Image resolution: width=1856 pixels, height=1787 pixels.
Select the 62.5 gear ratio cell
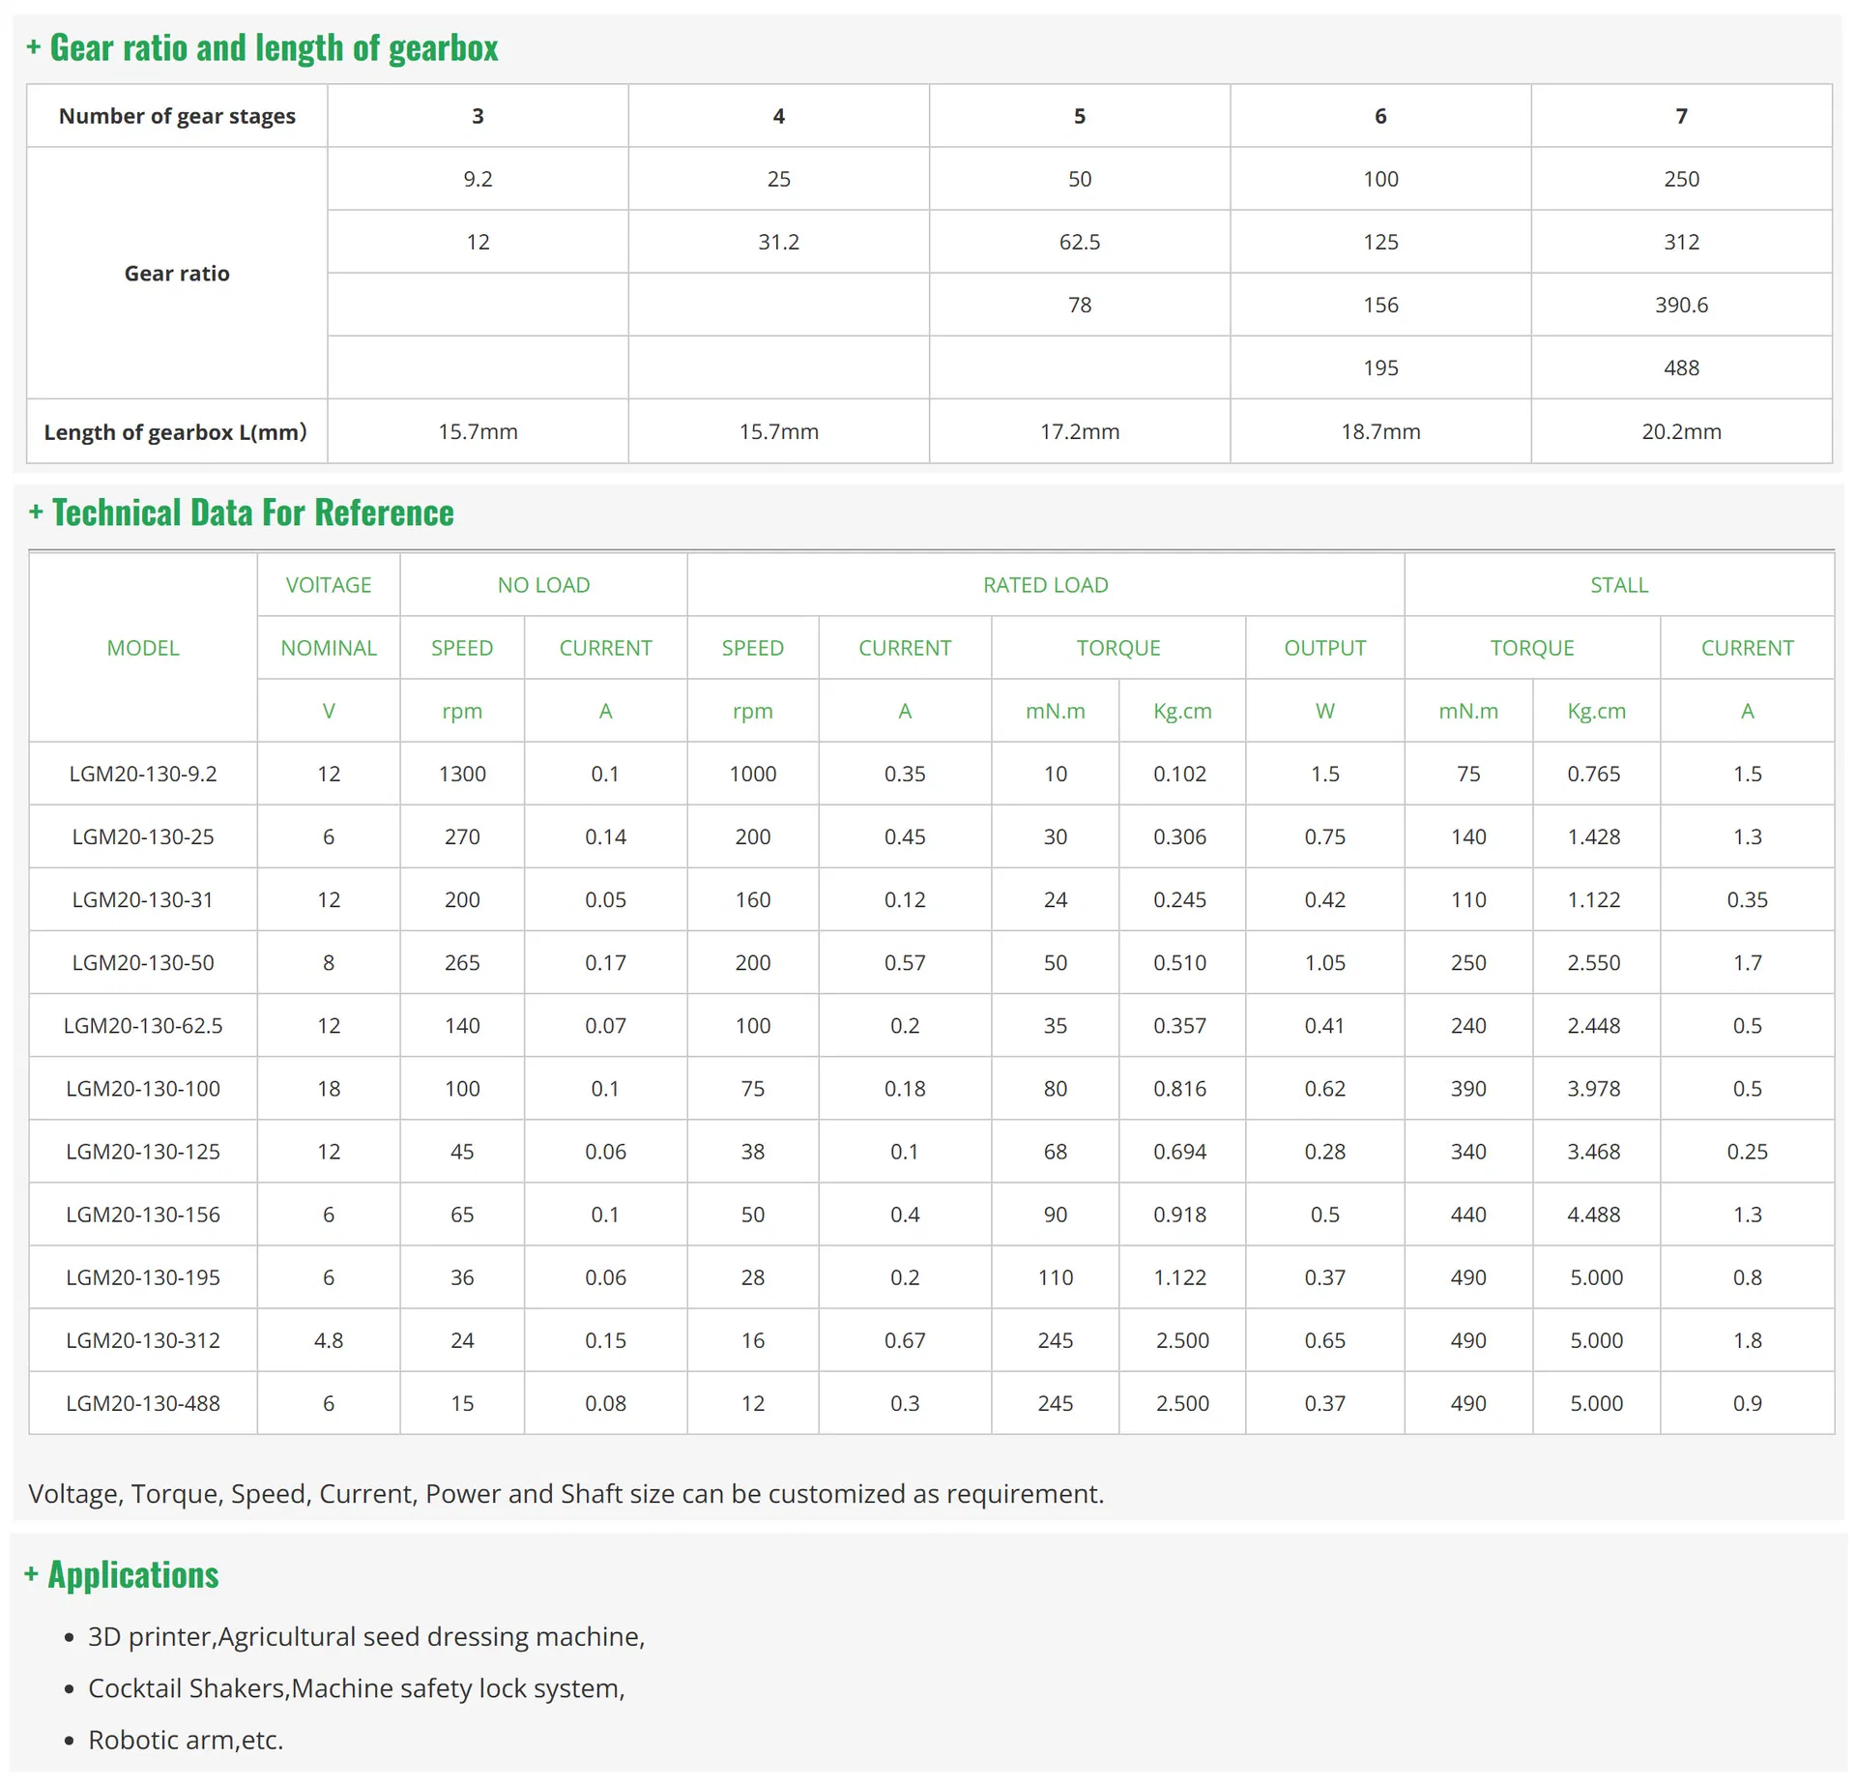coord(1080,242)
